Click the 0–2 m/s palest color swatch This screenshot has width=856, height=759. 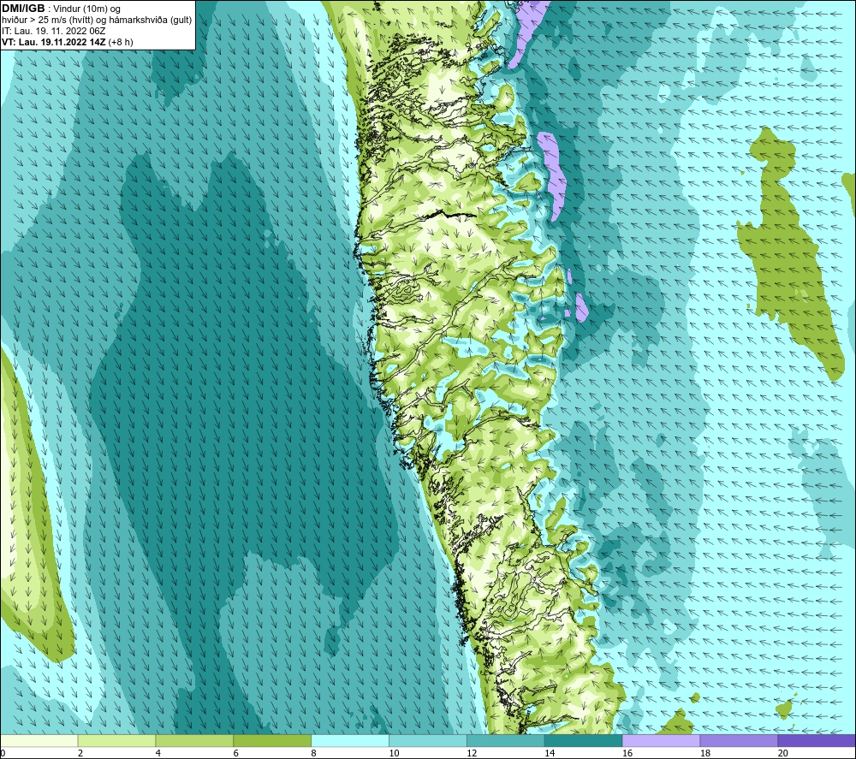coord(39,740)
